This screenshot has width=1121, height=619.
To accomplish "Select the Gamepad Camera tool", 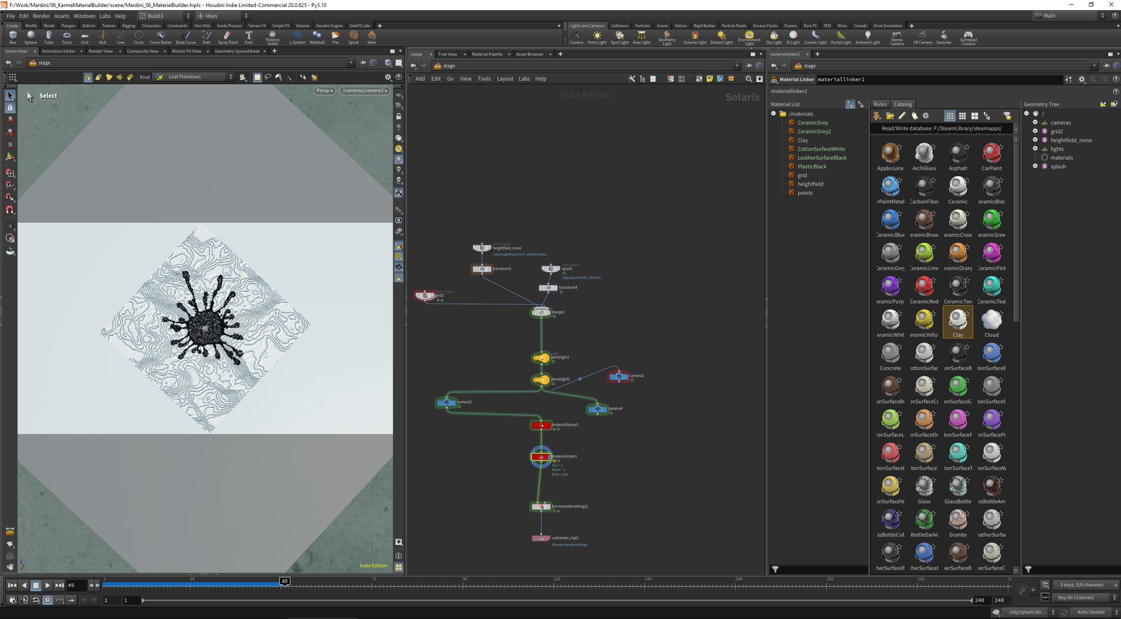I will 968,38.
